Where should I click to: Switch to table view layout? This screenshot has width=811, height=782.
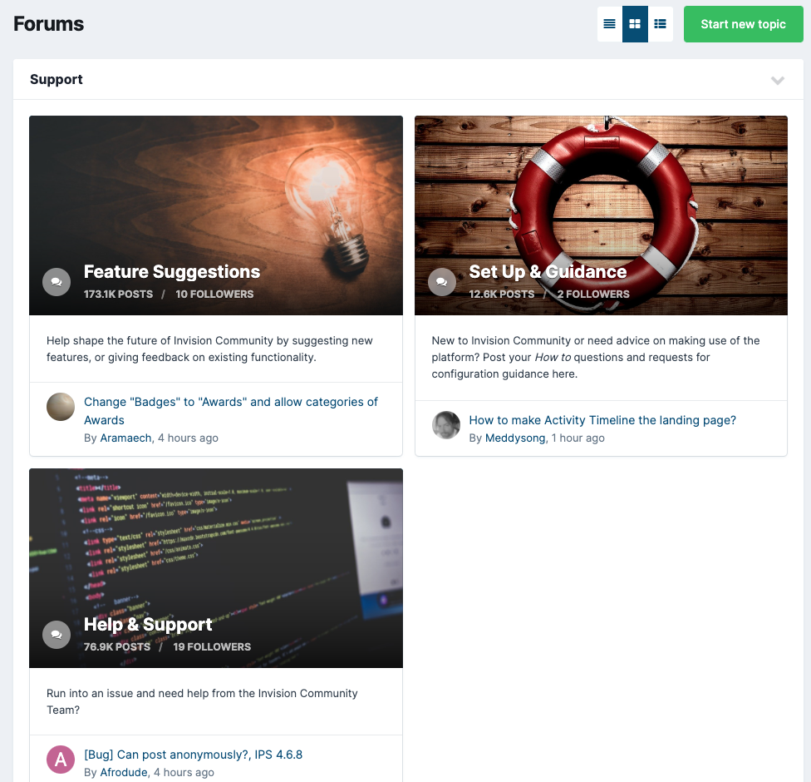coord(609,24)
